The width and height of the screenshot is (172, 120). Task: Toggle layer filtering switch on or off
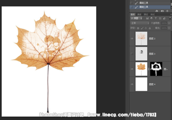[x=170, y=18]
